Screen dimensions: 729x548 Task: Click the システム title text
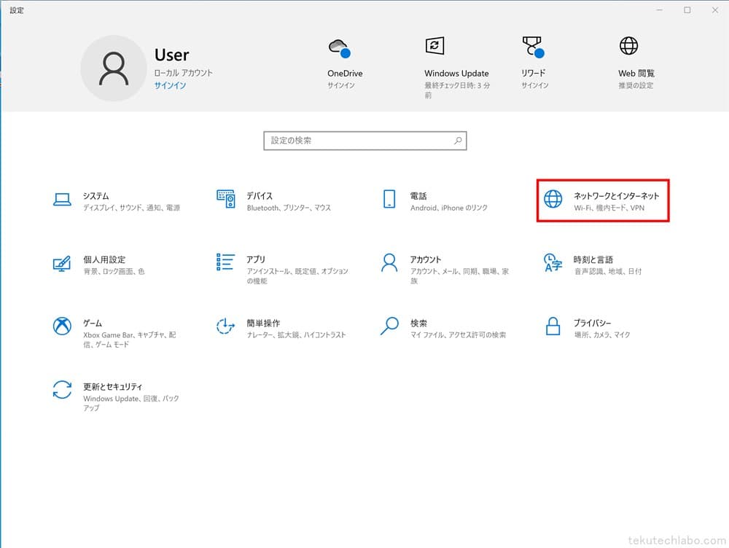coord(95,196)
